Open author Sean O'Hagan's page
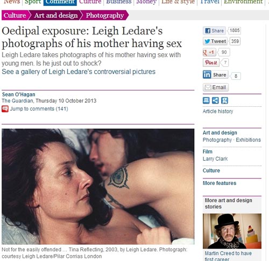 click(18, 94)
